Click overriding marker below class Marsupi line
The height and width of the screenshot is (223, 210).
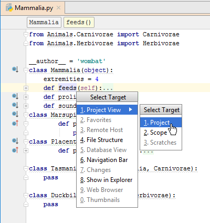click(15, 123)
